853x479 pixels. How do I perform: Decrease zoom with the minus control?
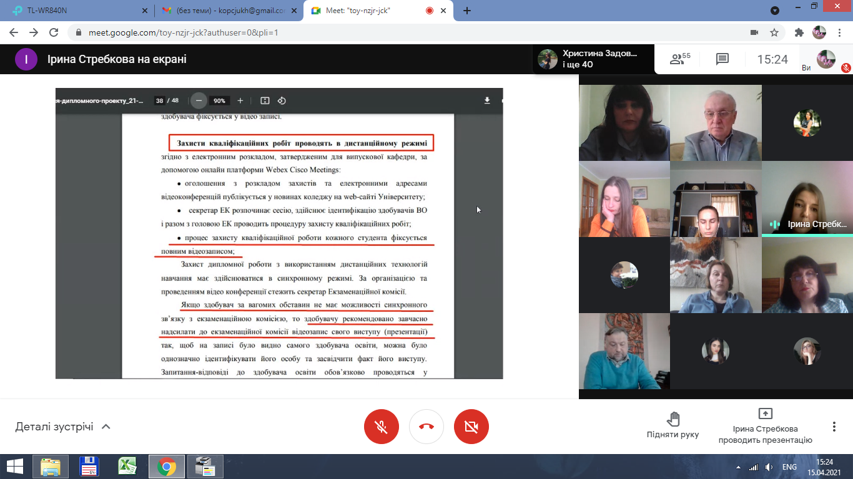[198, 100]
